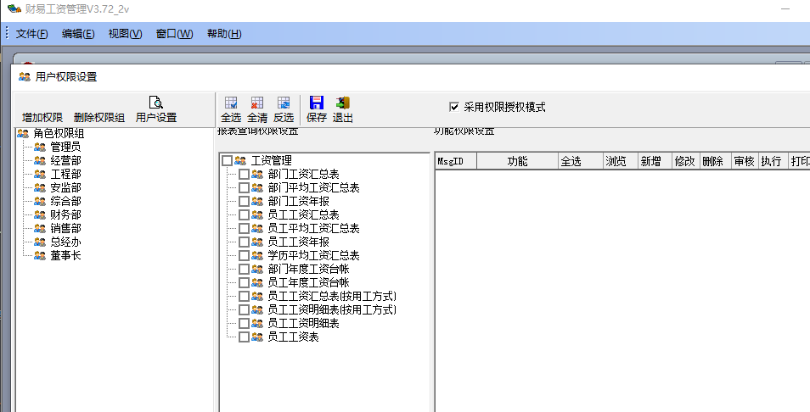Open the 文件(F) menu
Screen dimensions: 810x412
32,34
